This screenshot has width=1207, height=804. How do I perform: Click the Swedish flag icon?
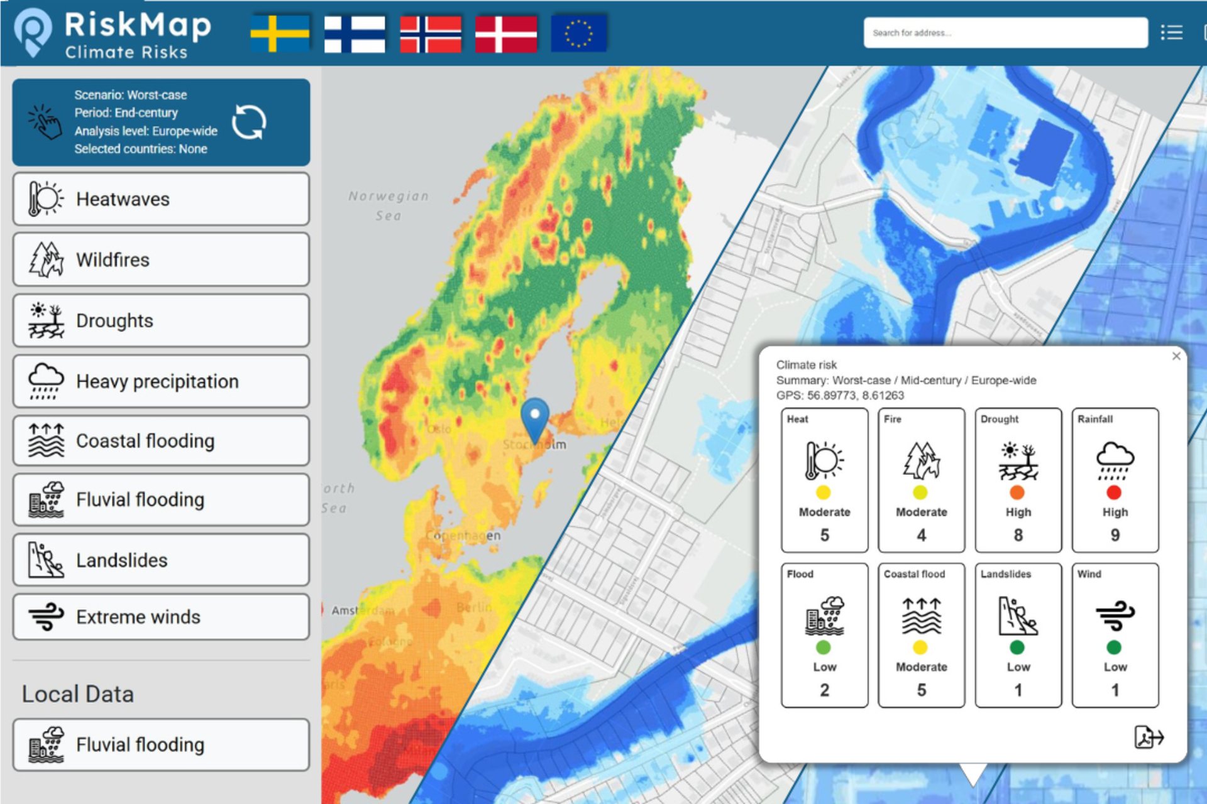(280, 33)
